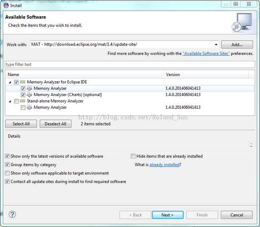The width and height of the screenshot is (260, 227).
Task: Uncheck Memory Analyzer (Charts) [optional] checkbox
Action: pyautogui.click(x=23, y=95)
